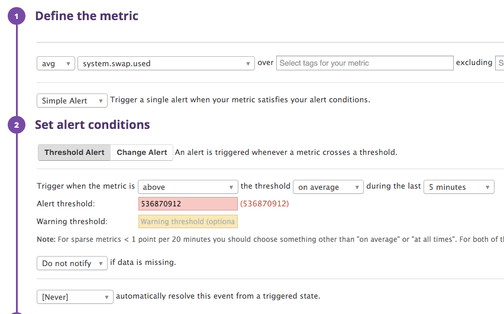Click the step 2 circle marker

pos(17,125)
